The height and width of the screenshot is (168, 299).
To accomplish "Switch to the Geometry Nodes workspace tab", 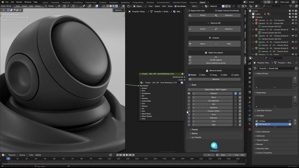I will click(179, 2).
